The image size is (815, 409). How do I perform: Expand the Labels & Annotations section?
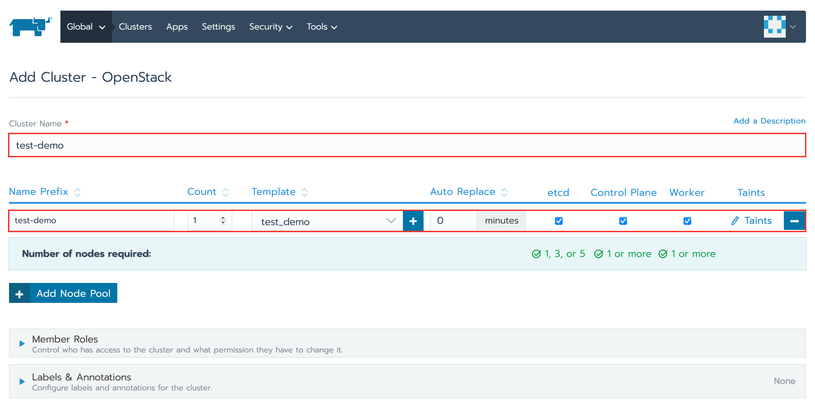pyautogui.click(x=22, y=381)
